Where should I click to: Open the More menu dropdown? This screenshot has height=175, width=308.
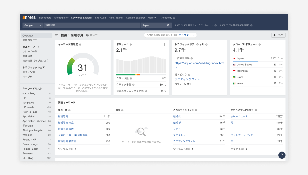click(x=152, y=18)
